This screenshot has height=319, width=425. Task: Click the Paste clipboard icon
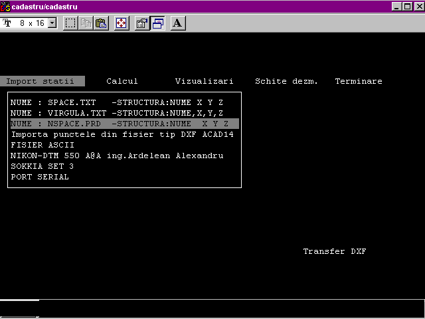pos(100,23)
